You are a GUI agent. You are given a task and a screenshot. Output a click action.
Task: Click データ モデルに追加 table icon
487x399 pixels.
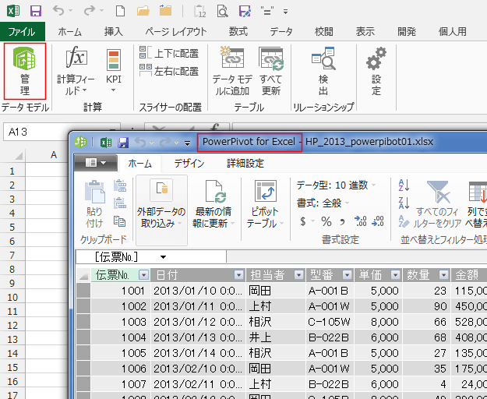tap(231, 70)
